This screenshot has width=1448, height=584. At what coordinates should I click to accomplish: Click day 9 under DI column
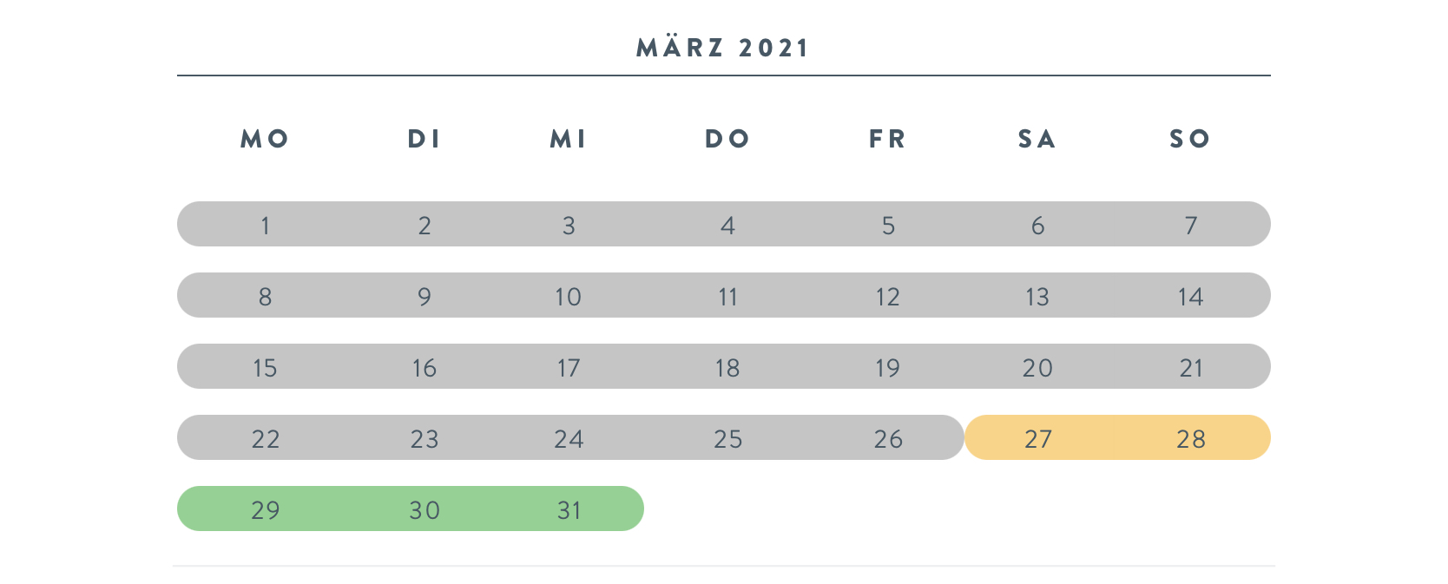425,297
